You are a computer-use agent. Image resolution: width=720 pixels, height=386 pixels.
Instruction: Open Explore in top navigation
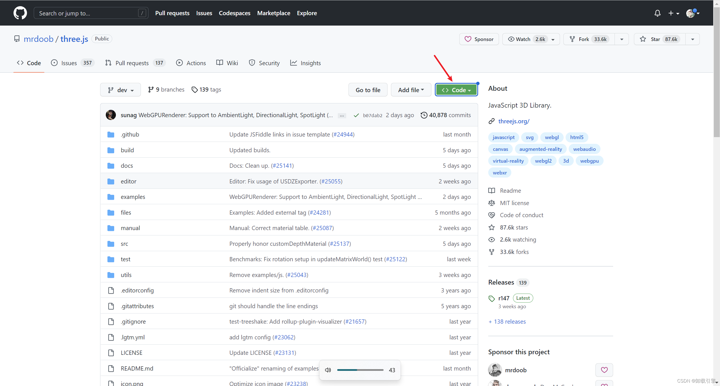click(307, 13)
